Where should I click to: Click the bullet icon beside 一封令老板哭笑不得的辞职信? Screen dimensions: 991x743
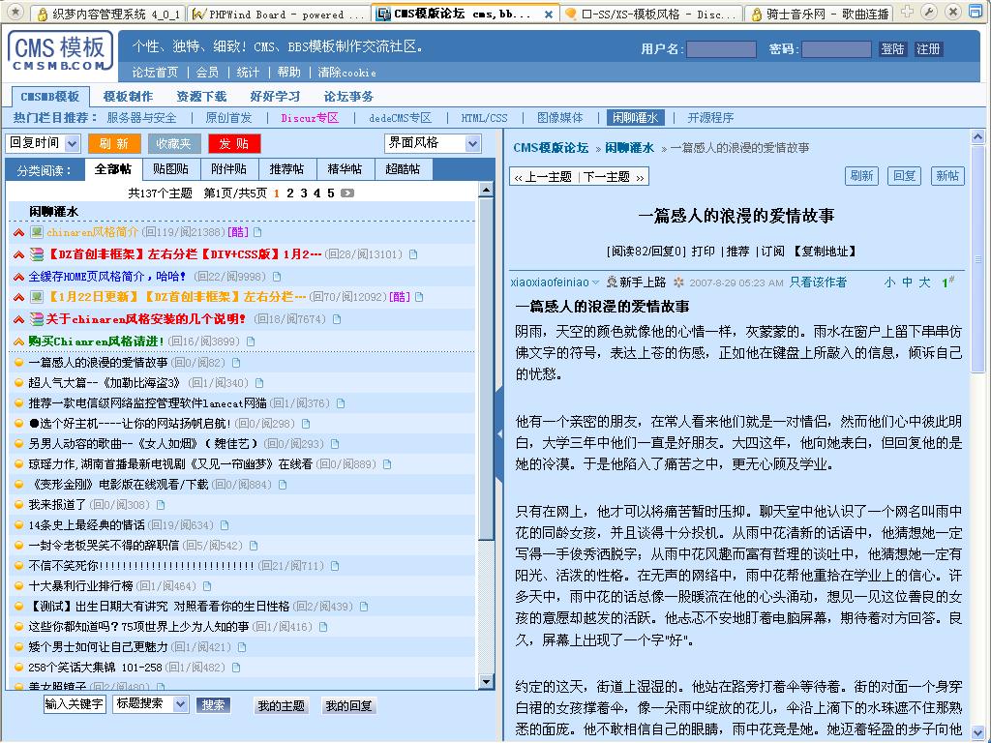tap(19, 546)
